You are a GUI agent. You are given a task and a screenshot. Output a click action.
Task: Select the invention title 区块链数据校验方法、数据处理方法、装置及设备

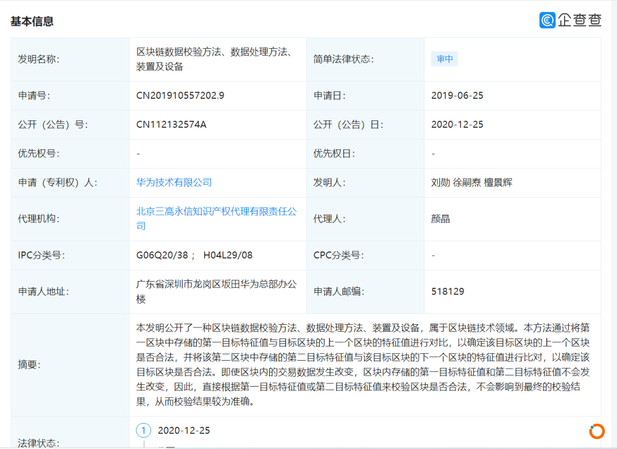(215, 59)
